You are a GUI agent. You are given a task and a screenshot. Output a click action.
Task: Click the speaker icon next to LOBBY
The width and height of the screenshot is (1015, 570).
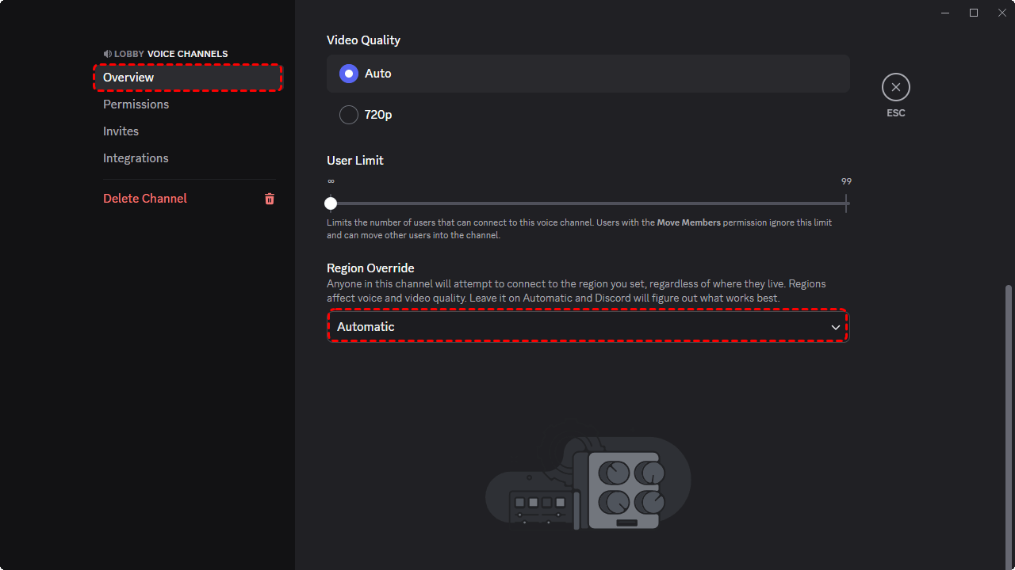(x=107, y=54)
